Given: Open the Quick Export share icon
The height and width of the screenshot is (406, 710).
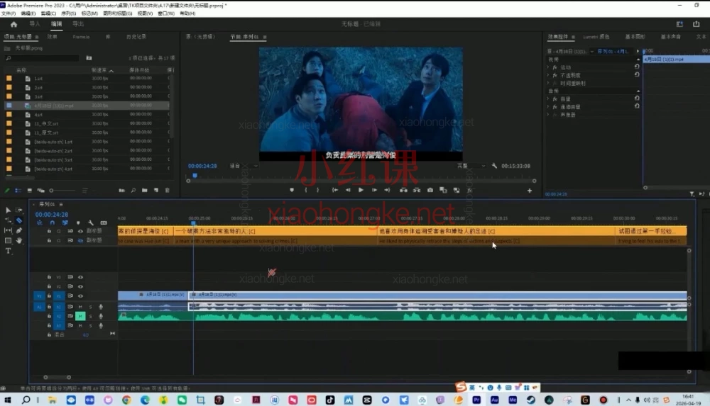Looking at the screenshot, I should pyautogui.click(x=696, y=24).
